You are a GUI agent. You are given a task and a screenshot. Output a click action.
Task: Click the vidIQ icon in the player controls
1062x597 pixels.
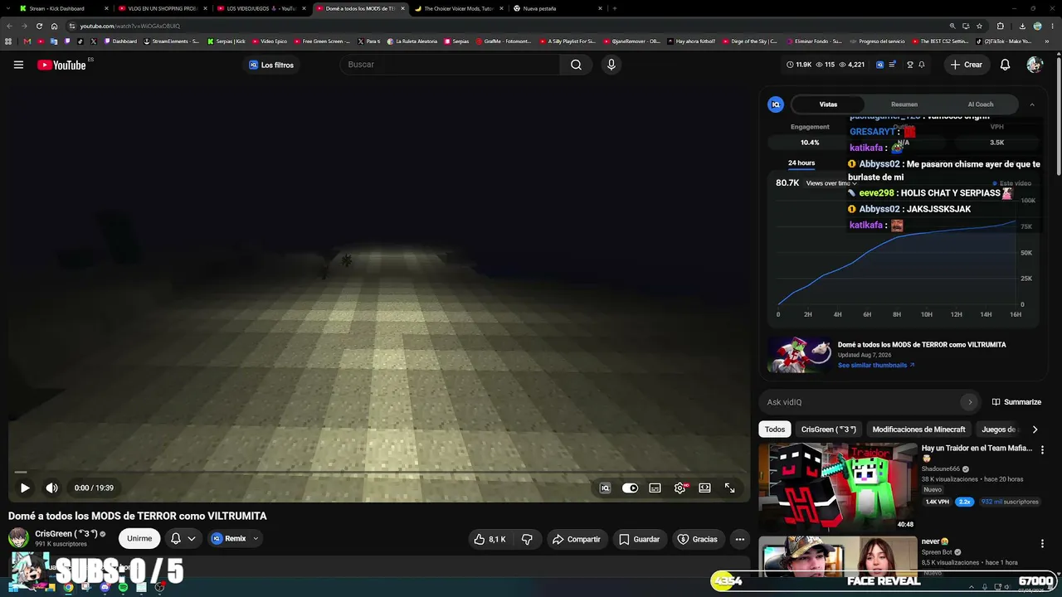point(605,488)
